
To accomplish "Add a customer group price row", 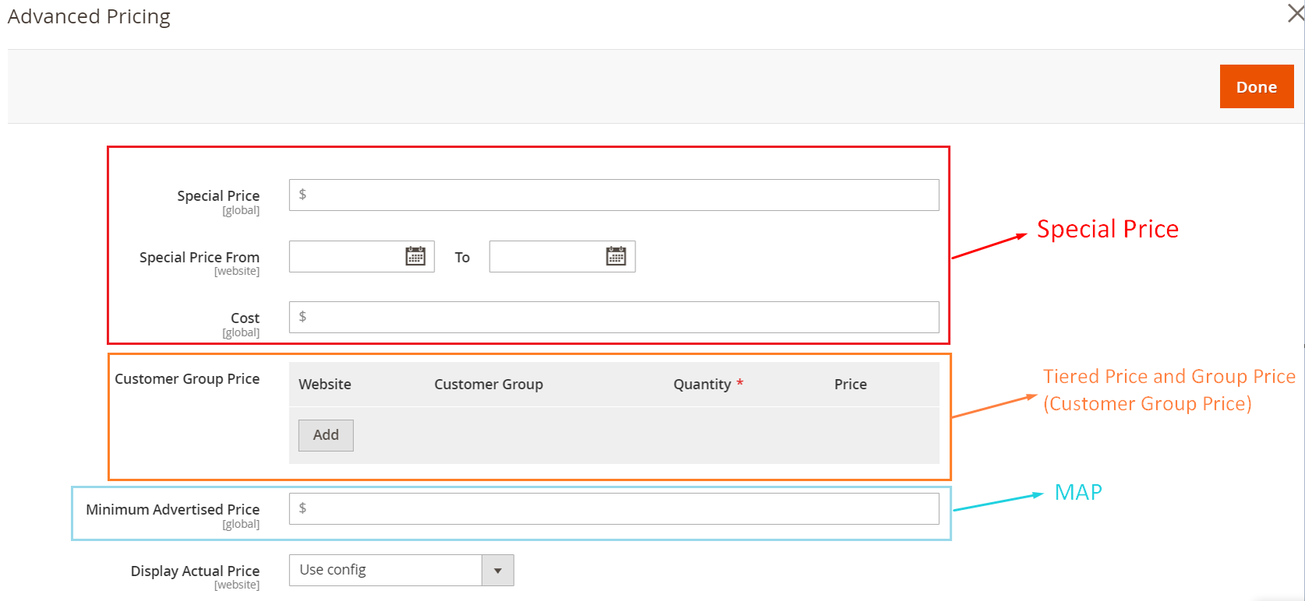I will pyautogui.click(x=326, y=435).
